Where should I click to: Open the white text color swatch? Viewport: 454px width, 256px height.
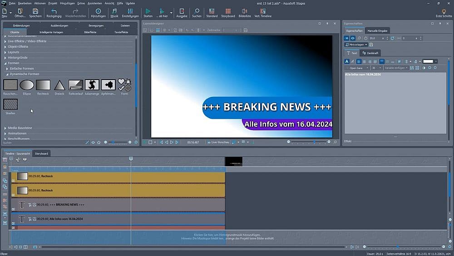[429, 61]
